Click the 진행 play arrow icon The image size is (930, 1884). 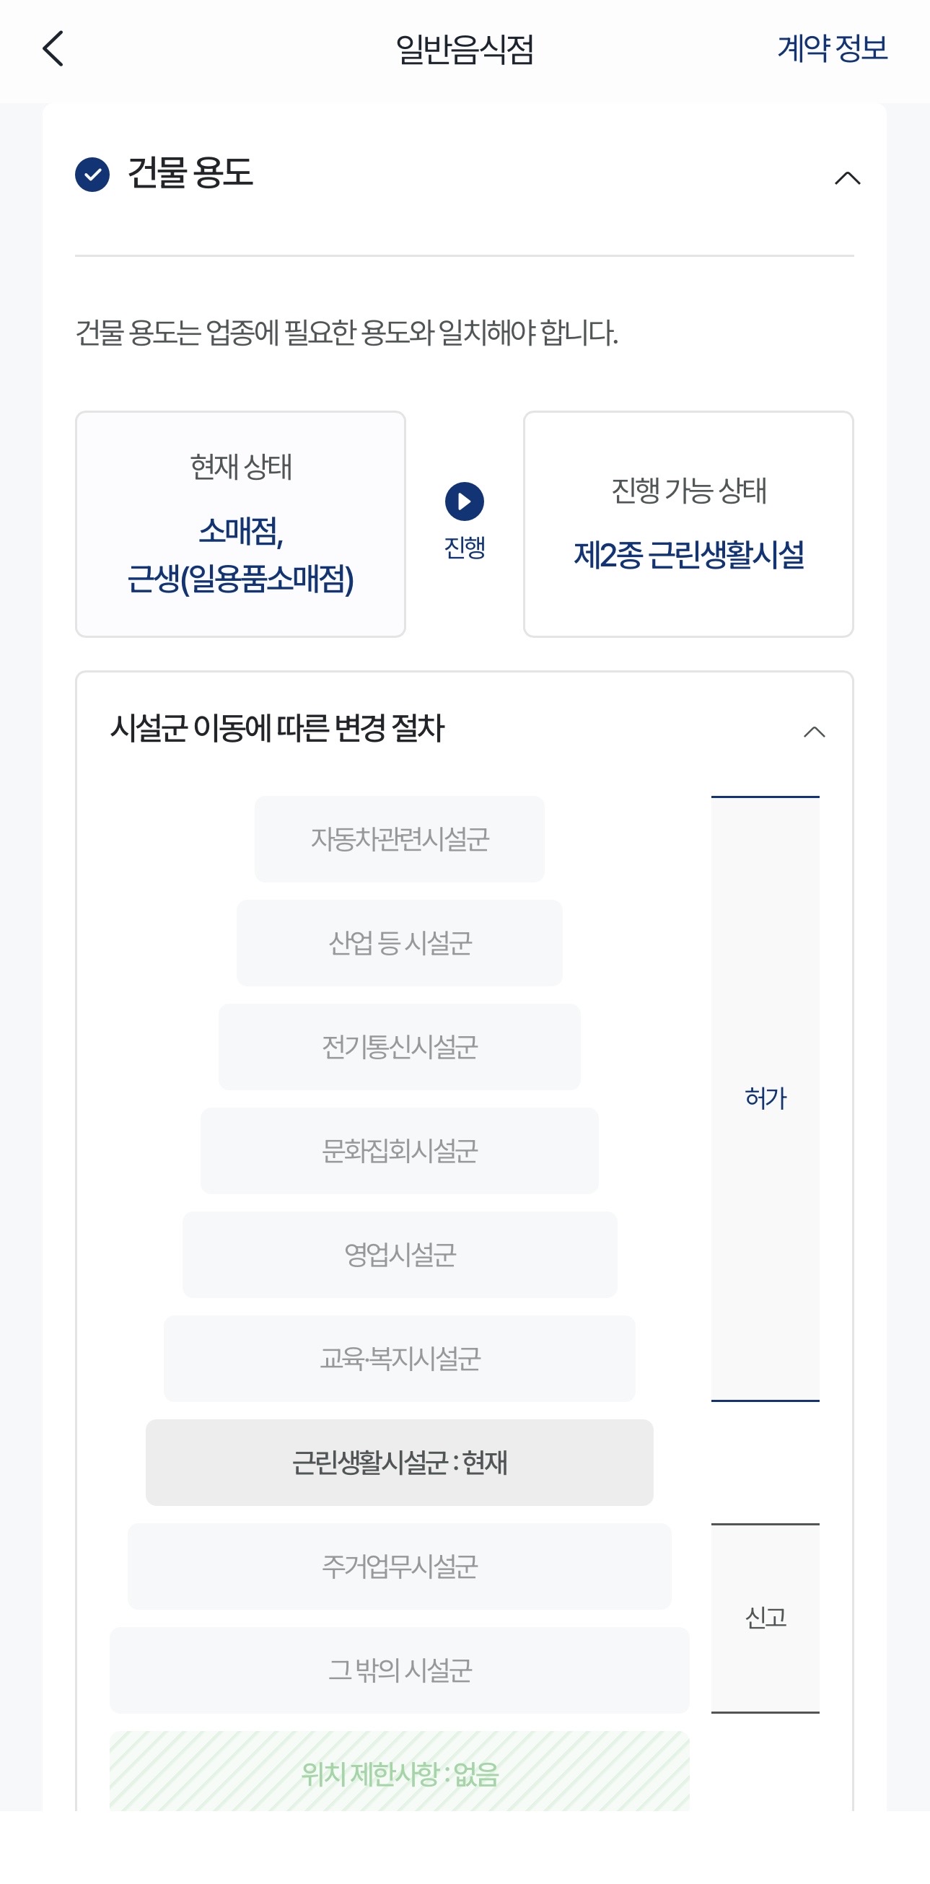click(x=464, y=501)
